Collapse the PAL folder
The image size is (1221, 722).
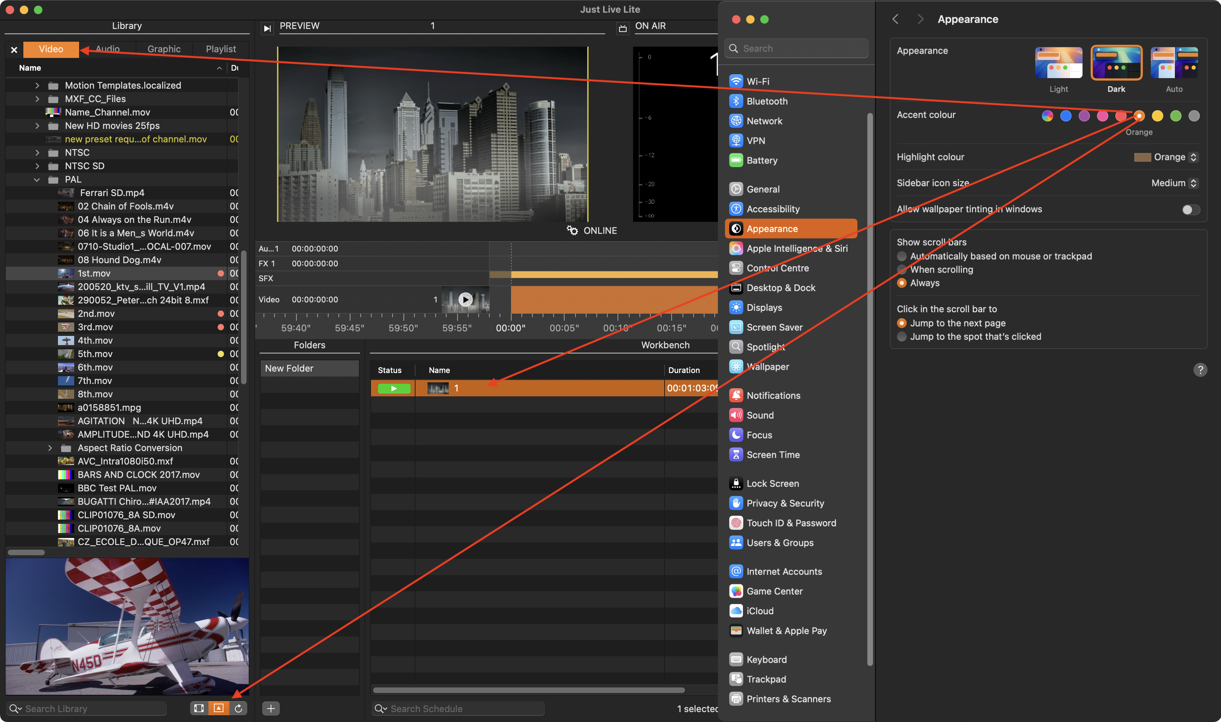pos(37,179)
